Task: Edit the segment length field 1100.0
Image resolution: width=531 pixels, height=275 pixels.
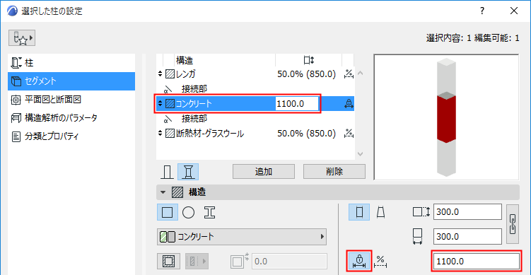Action: coord(476,261)
